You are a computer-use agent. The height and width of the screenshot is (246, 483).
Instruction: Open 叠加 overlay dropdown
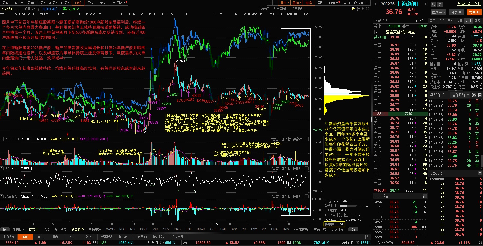click(x=297, y=3)
